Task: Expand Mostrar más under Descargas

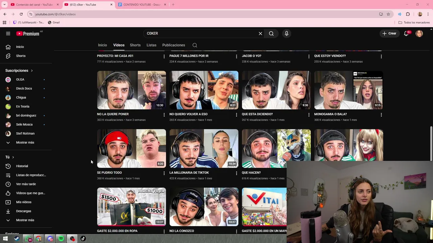Action: pos(26,220)
